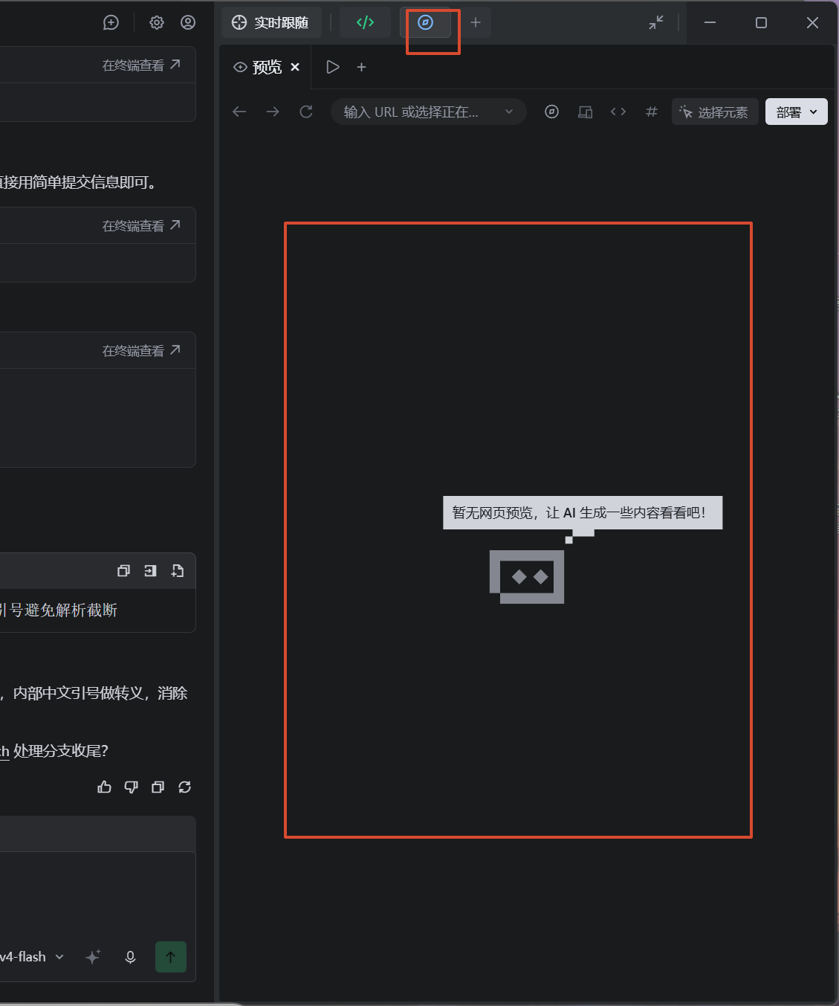The width and height of the screenshot is (839, 1006).
Task: Click the compass icon in the URL toolbar
Action: pyautogui.click(x=551, y=112)
